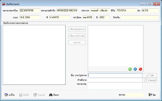
Task: Click the คำอธิบาย description field
Action: (x=115, y=80)
